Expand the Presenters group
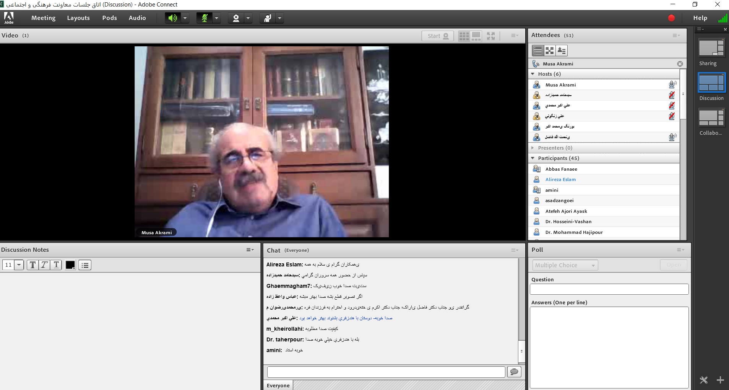Image resolution: width=729 pixels, height=390 pixels. click(x=533, y=148)
